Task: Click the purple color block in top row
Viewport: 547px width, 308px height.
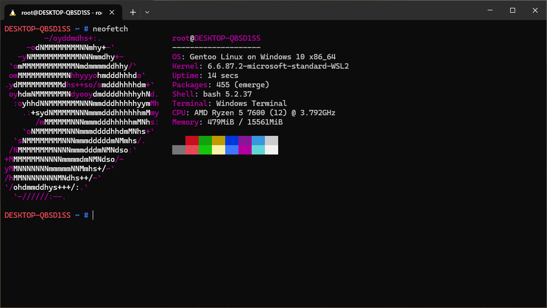Action: (x=245, y=141)
